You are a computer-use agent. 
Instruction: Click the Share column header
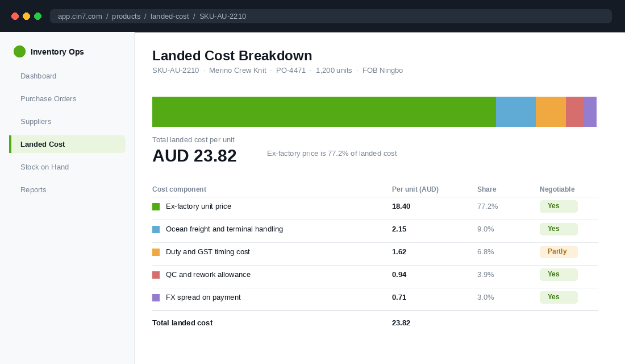(x=487, y=189)
